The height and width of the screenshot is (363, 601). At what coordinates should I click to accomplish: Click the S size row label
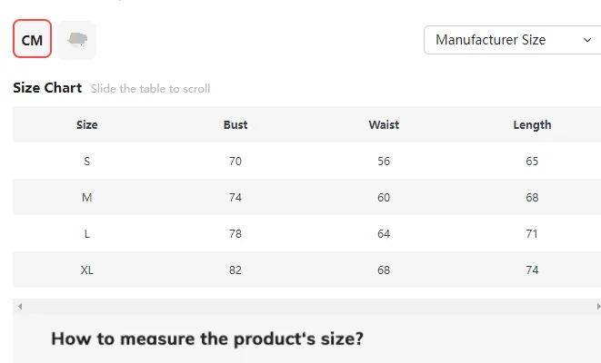(x=87, y=161)
